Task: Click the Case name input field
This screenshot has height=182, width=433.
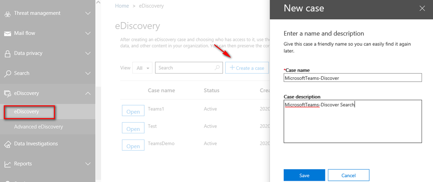Action: coord(352,78)
